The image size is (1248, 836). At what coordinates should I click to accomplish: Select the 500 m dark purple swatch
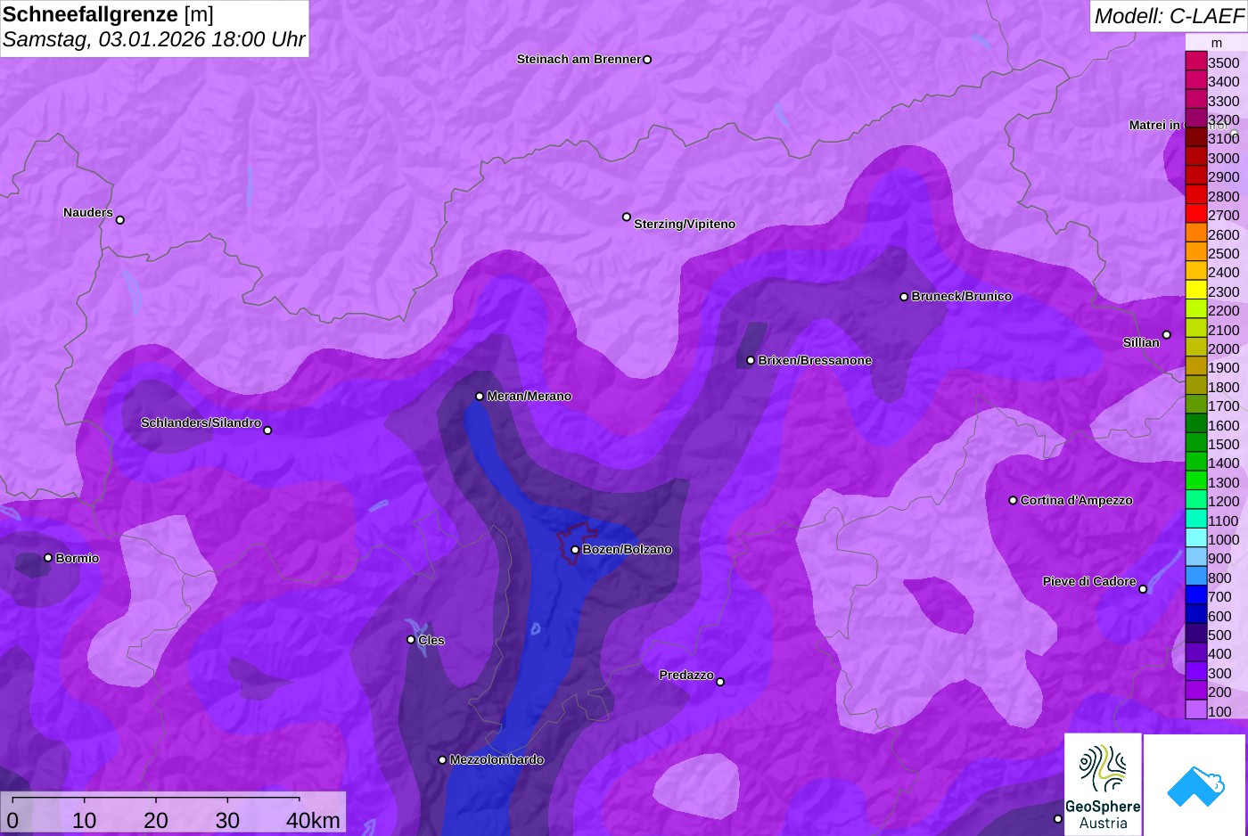coord(1195,634)
